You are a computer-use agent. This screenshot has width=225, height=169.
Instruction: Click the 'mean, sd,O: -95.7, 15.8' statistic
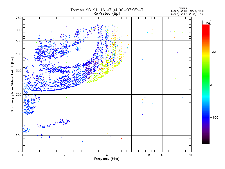(x=187, y=11)
